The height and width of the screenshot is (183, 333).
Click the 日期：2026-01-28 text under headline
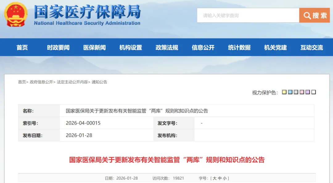(x=121, y=178)
